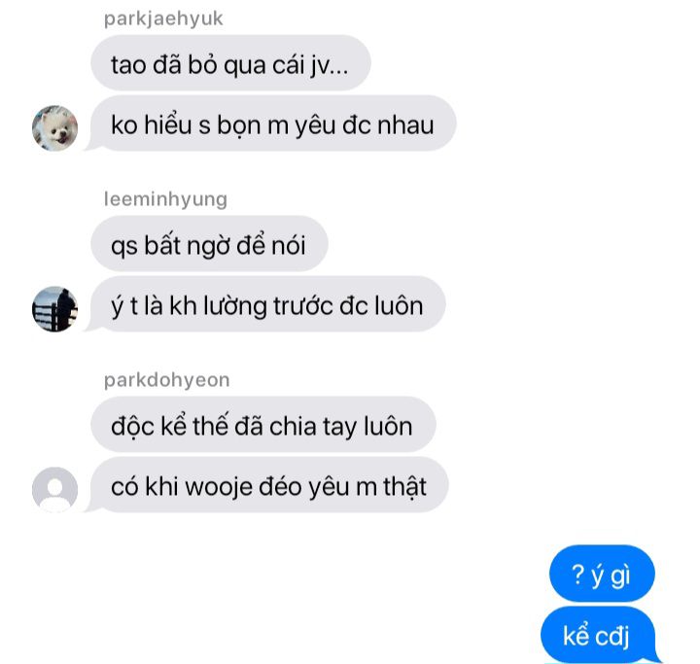Open parkjaehyuk's white dog avatar
Screen dimensions: 700x664
(x=54, y=128)
